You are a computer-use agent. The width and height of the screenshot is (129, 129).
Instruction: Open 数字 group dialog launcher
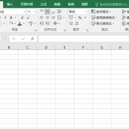coord(87,30)
